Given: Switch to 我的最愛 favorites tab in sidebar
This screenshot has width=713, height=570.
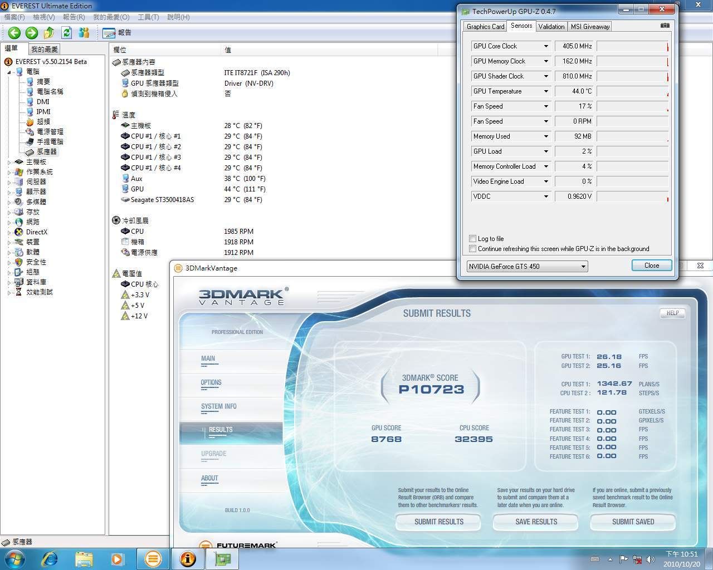Looking at the screenshot, I should click(45, 49).
